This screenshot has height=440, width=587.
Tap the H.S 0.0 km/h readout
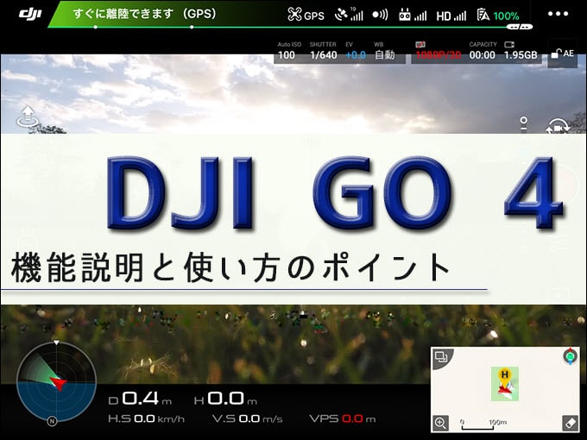coord(147,418)
